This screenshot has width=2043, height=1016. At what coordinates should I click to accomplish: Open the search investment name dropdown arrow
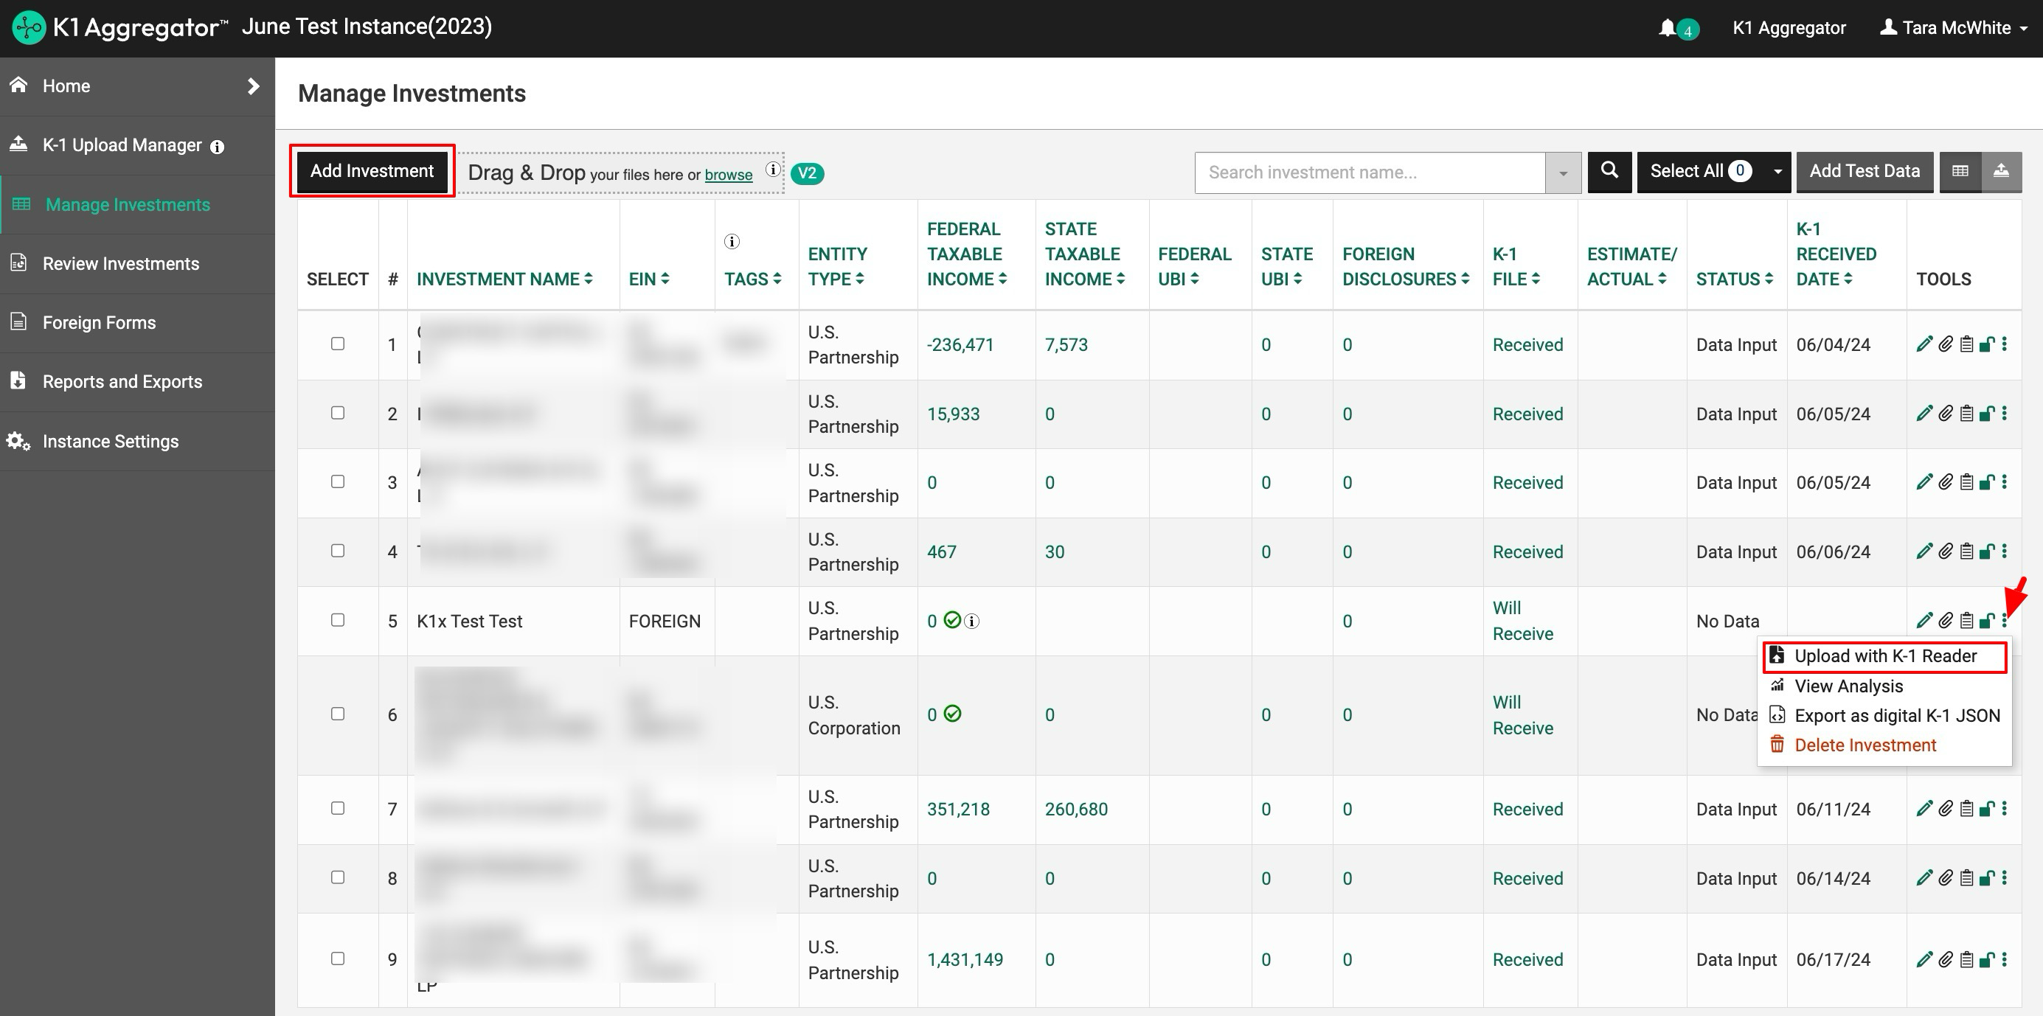coord(1562,173)
